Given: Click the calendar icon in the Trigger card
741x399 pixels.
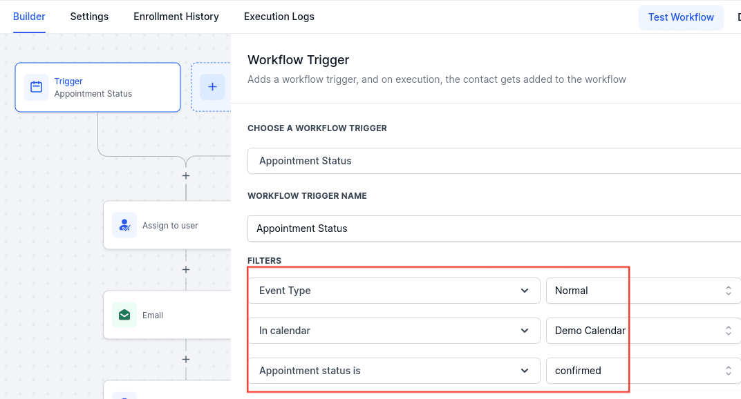Looking at the screenshot, I should (37, 87).
